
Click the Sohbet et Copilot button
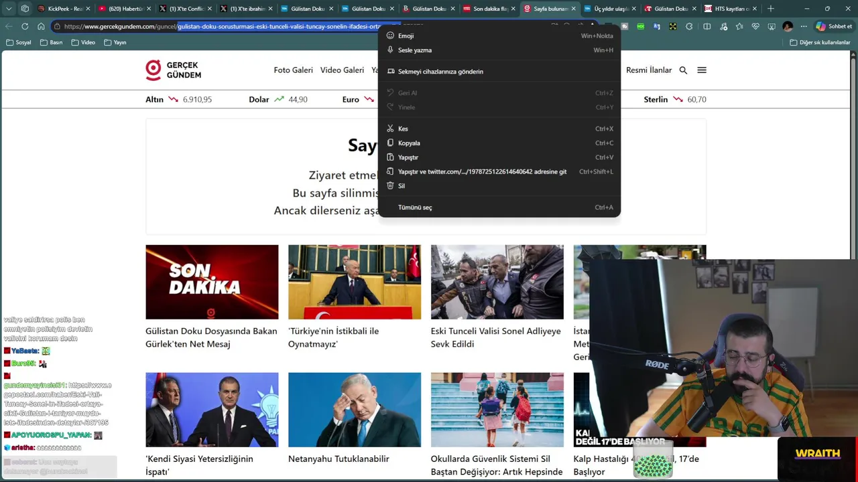click(x=834, y=26)
